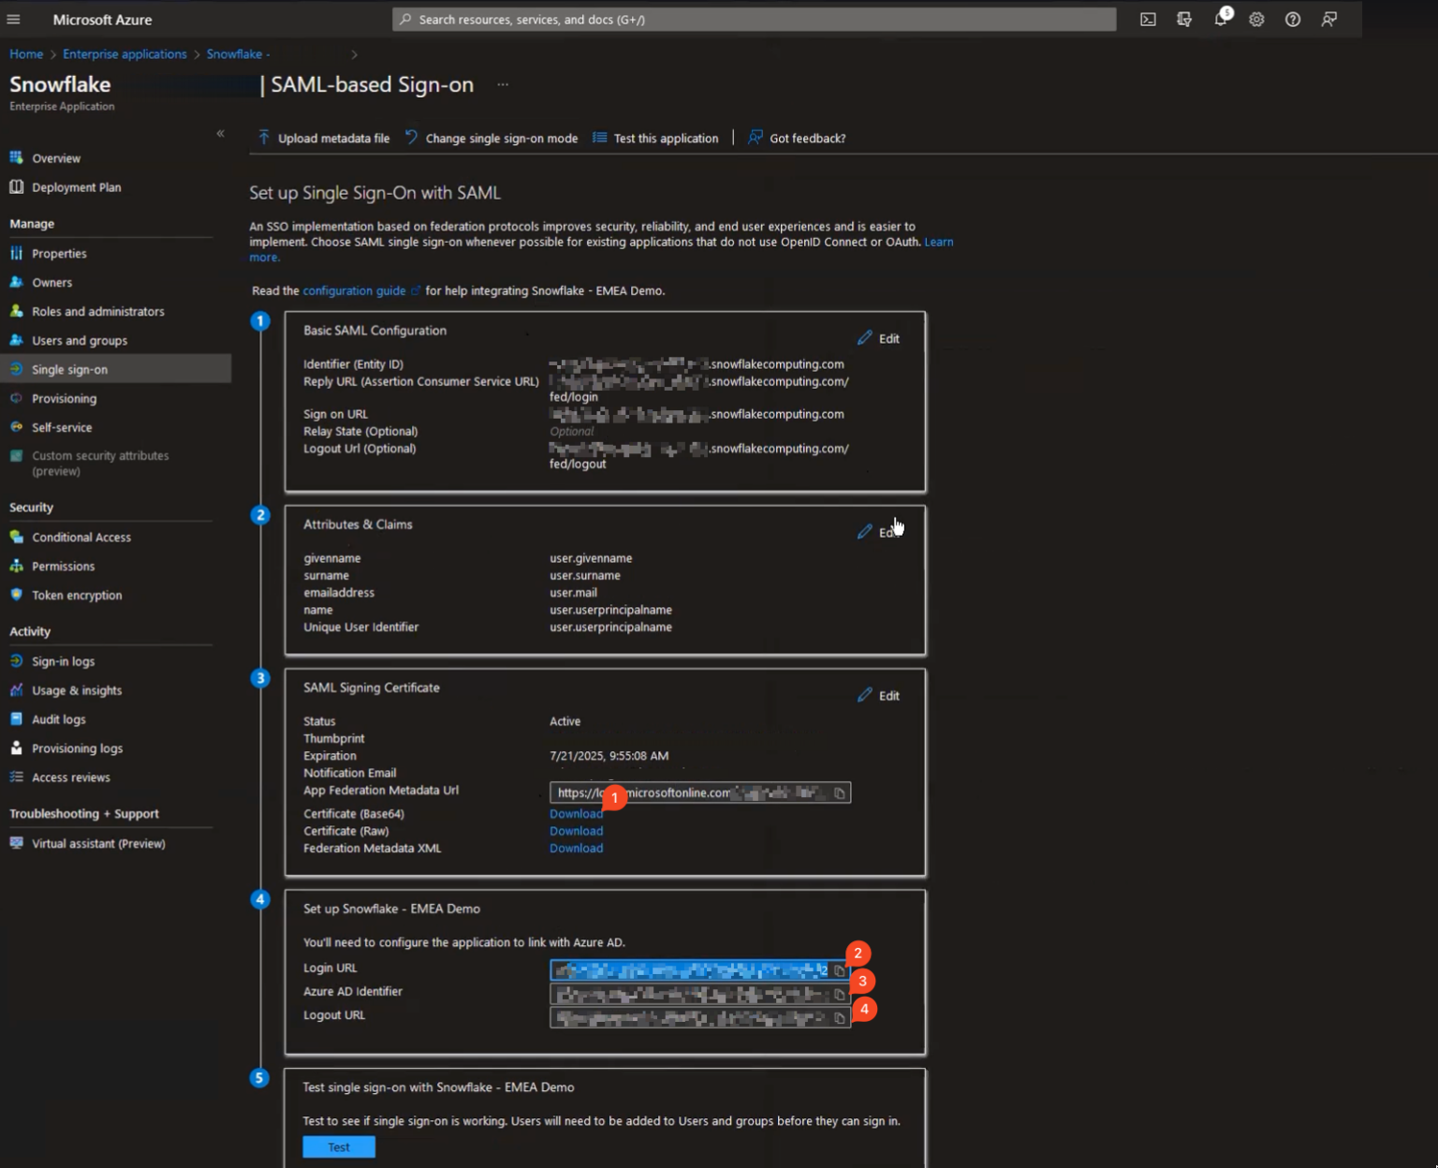
Task: Copy the Logout URL using copy icon
Action: point(840,1017)
